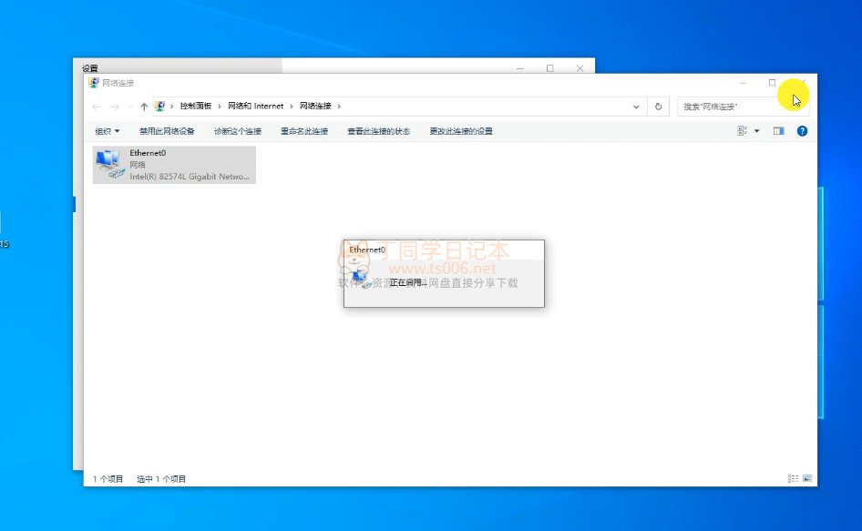
Task: Change the view layout icon
Action: (x=742, y=131)
